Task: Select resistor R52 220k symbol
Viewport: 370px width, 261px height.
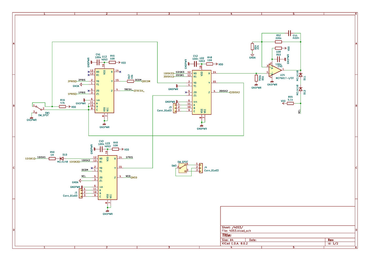Action: [278, 42]
